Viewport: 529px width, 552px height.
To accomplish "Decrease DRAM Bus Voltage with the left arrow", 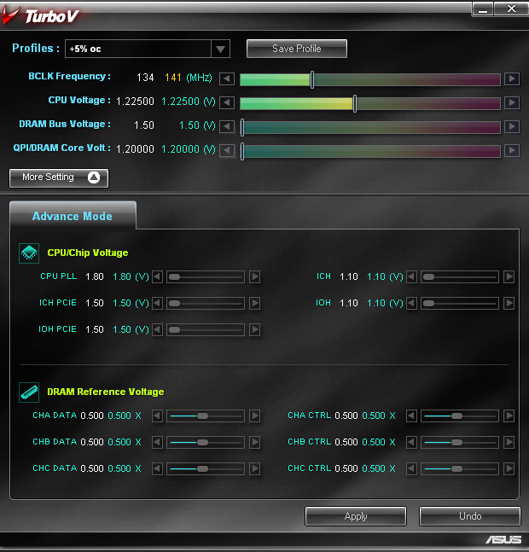I will pyautogui.click(x=227, y=126).
